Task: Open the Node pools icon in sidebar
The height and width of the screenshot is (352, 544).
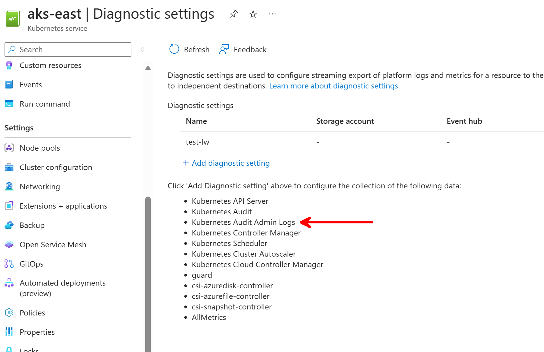Action: (9, 148)
